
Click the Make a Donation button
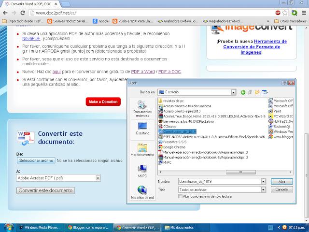coord(103,101)
